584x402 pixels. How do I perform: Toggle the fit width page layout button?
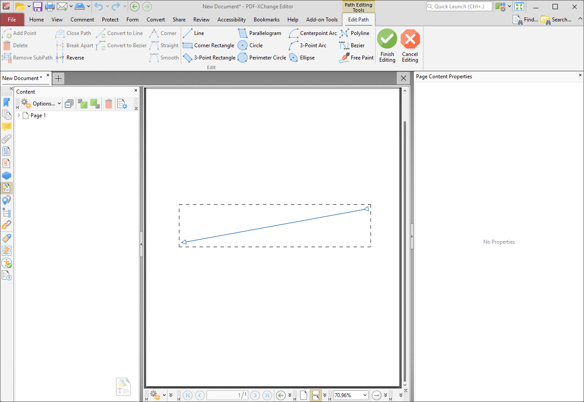315,395
